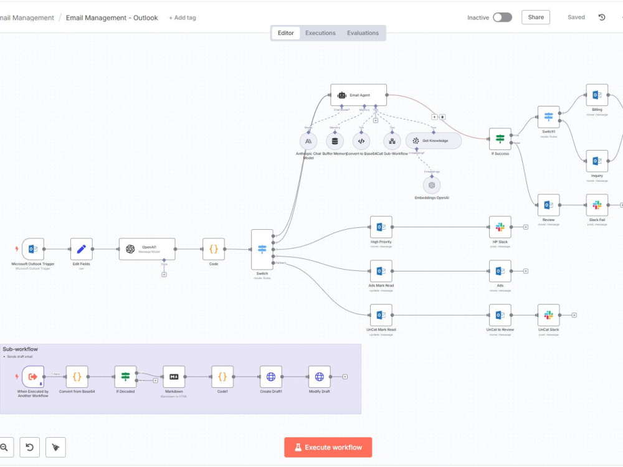This screenshot has width=623, height=467.
Task: Select the Slack Fail node
Action: tap(597, 205)
